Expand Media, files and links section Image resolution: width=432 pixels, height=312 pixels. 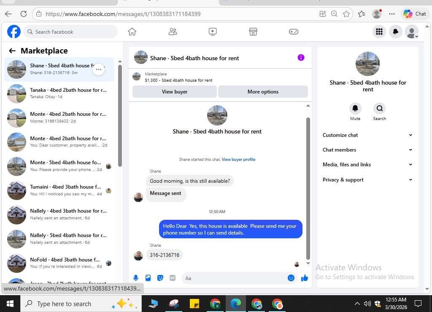[367, 164]
